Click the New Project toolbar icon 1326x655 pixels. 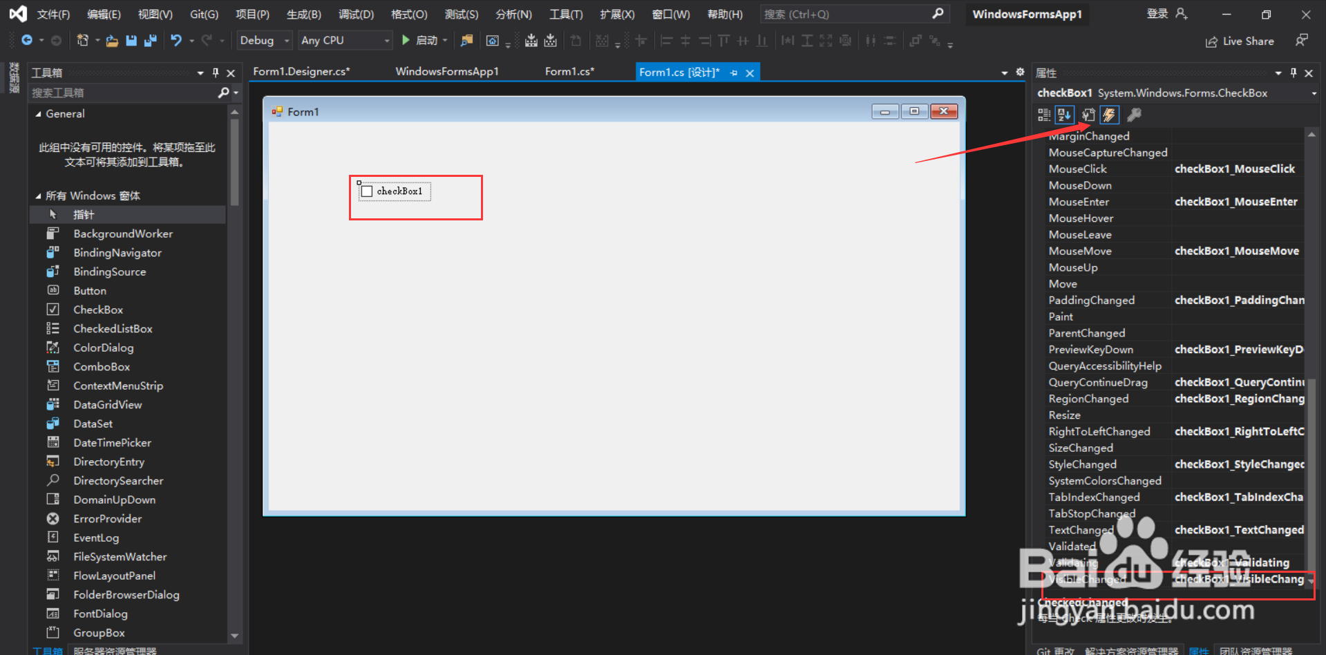(x=83, y=41)
